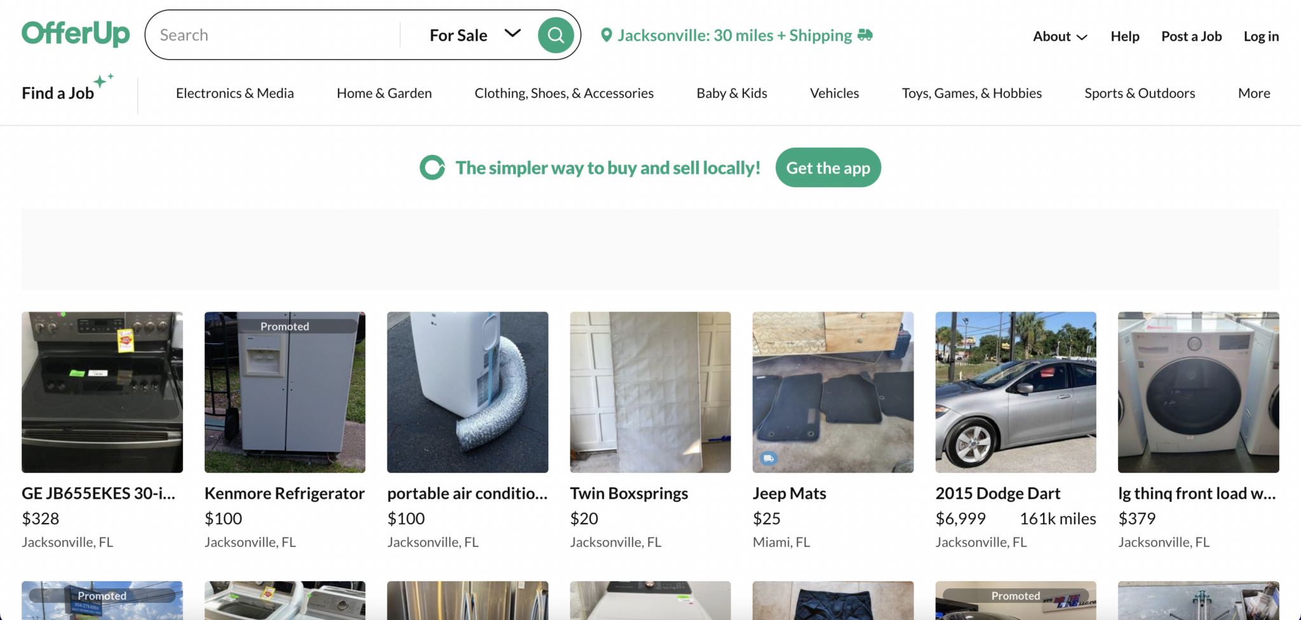
Task: Select the location pin icon
Action: [x=607, y=35]
